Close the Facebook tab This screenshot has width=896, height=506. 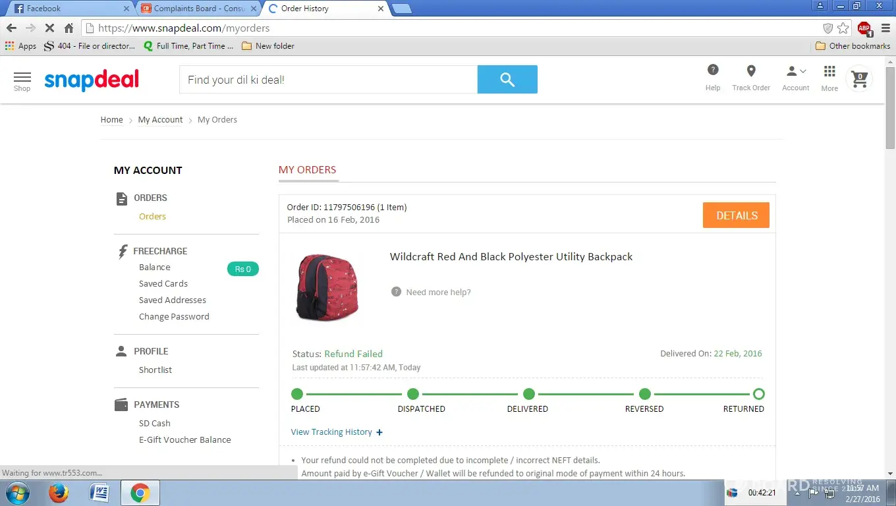tap(126, 9)
